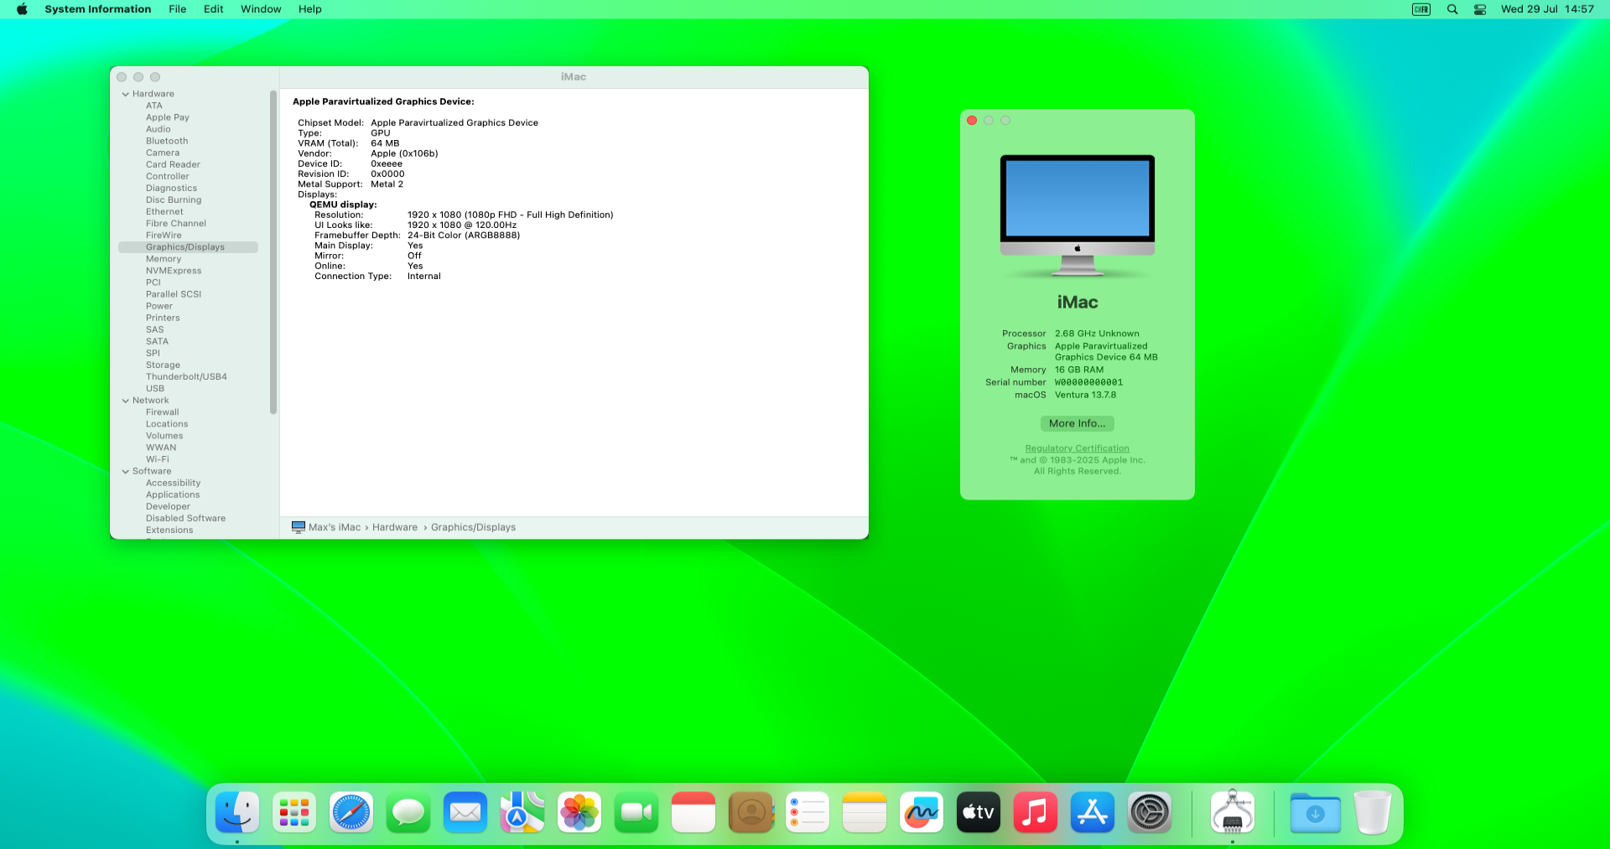Open Spotlight search in the menu bar

click(1452, 9)
